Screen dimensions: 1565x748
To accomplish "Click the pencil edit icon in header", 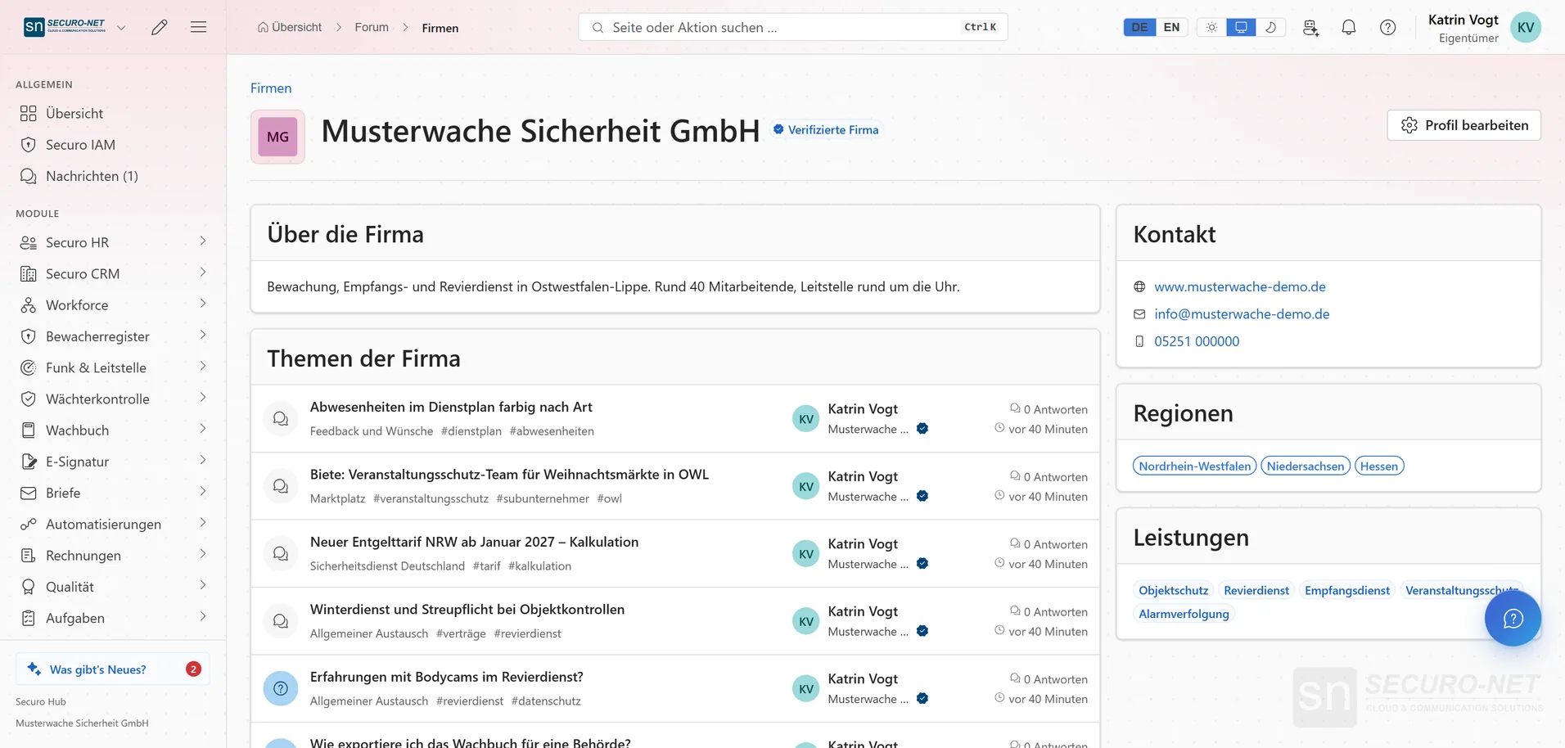I will (x=160, y=27).
